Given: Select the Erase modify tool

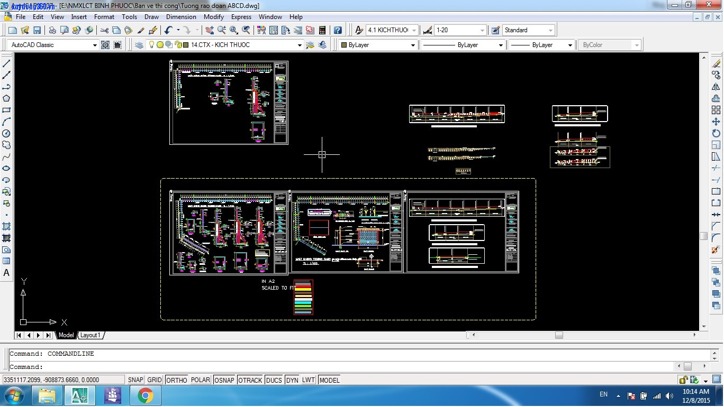Looking at the screenshot, I should pyautogui.click(x=716, y=63).
